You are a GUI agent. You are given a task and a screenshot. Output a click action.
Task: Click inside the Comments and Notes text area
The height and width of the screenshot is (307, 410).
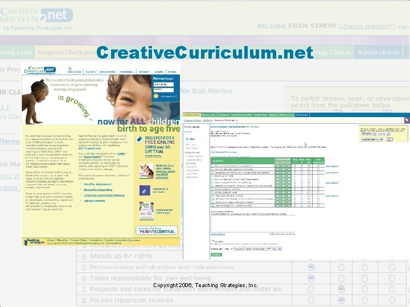point(253,223)
